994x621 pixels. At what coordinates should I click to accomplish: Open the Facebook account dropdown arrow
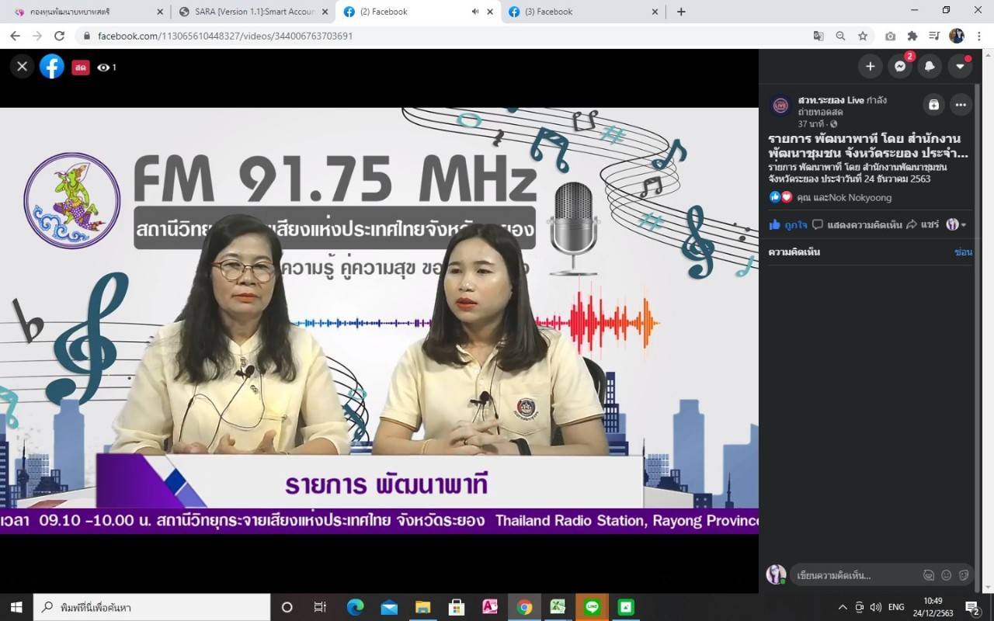[961, 67]
